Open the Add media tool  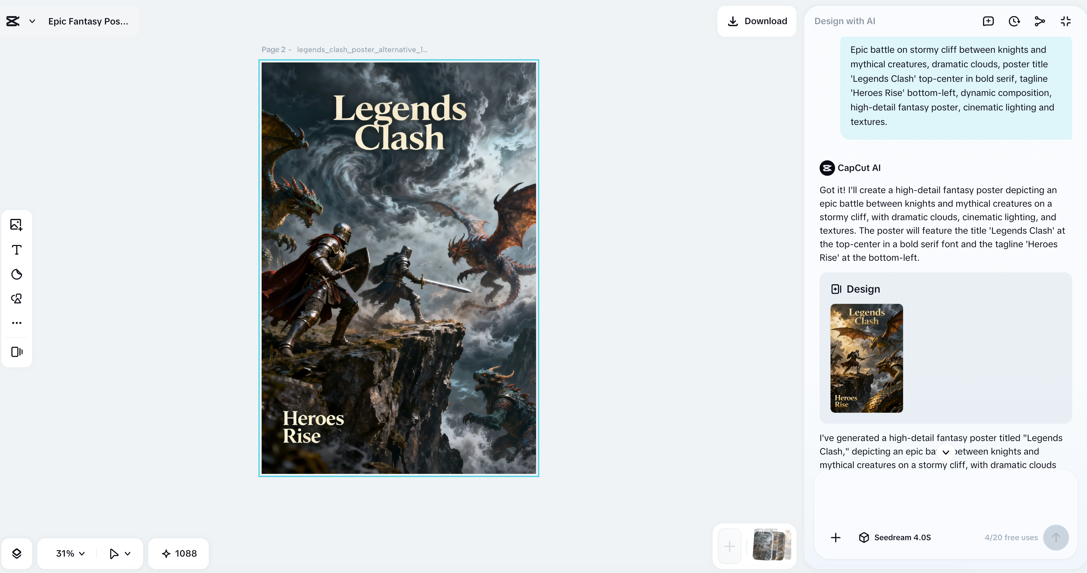point(16,224)
